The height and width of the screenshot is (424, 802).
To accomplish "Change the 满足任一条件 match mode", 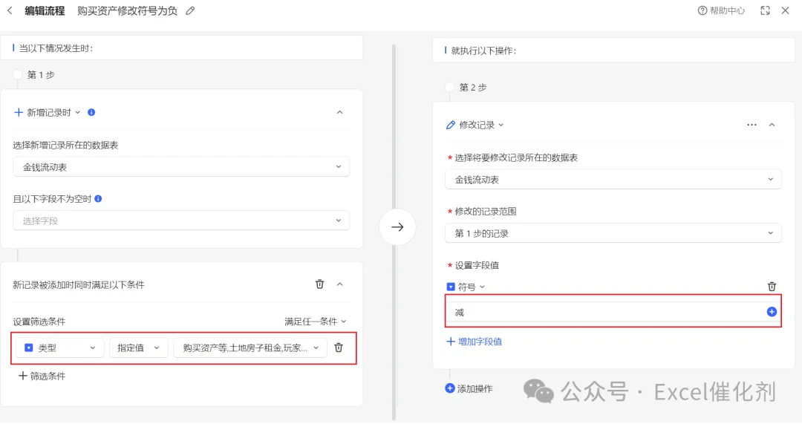I will (x=315, y=322).
